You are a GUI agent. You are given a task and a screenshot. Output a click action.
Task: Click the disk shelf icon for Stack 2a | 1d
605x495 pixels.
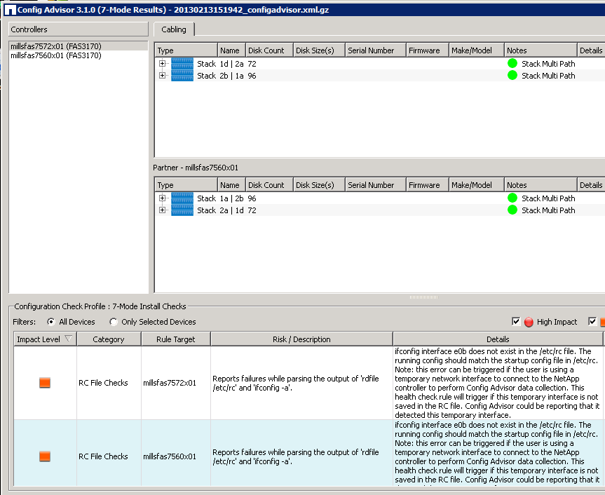pyautogui.click(x=182, y=210)
